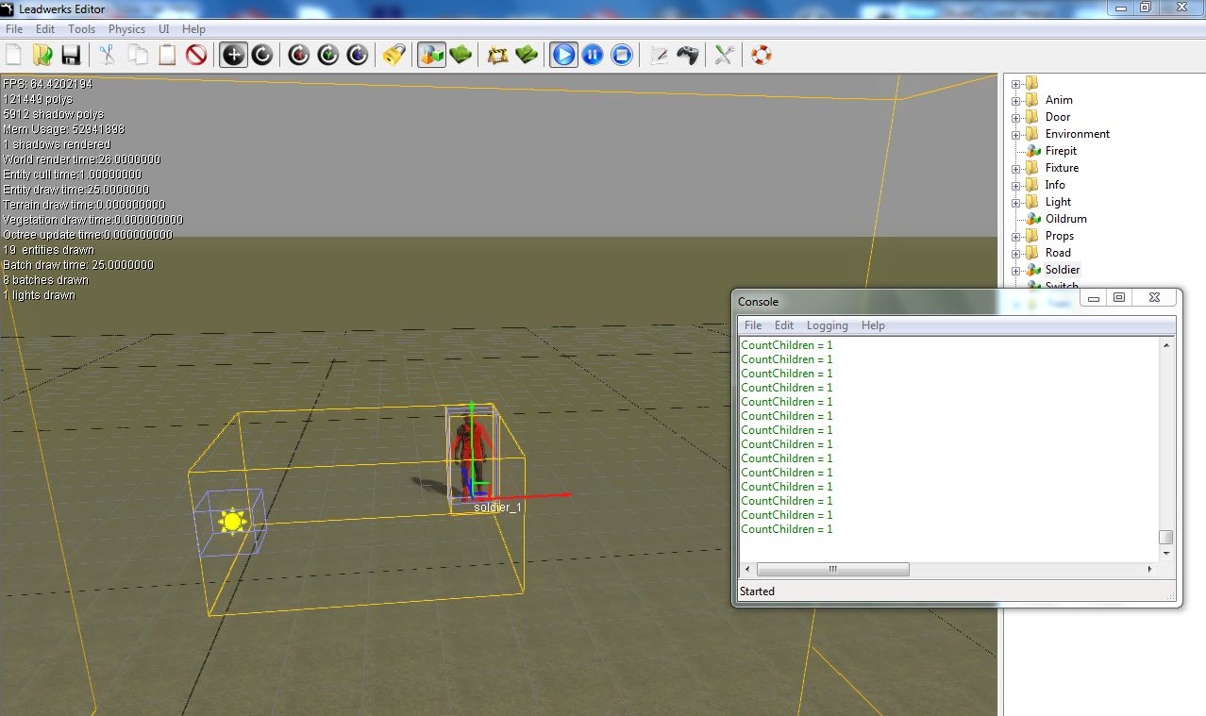The height and width of the screenshot is (716, 1206).
Task: Click the padlock lock icon in the toolbar
Action: tap(394, 55)
